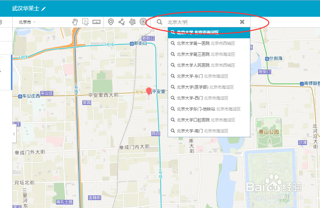Activate the ruler measure tool
This screenshot has height=208, width=320.
pyautogui.click(x=96, y=22)
